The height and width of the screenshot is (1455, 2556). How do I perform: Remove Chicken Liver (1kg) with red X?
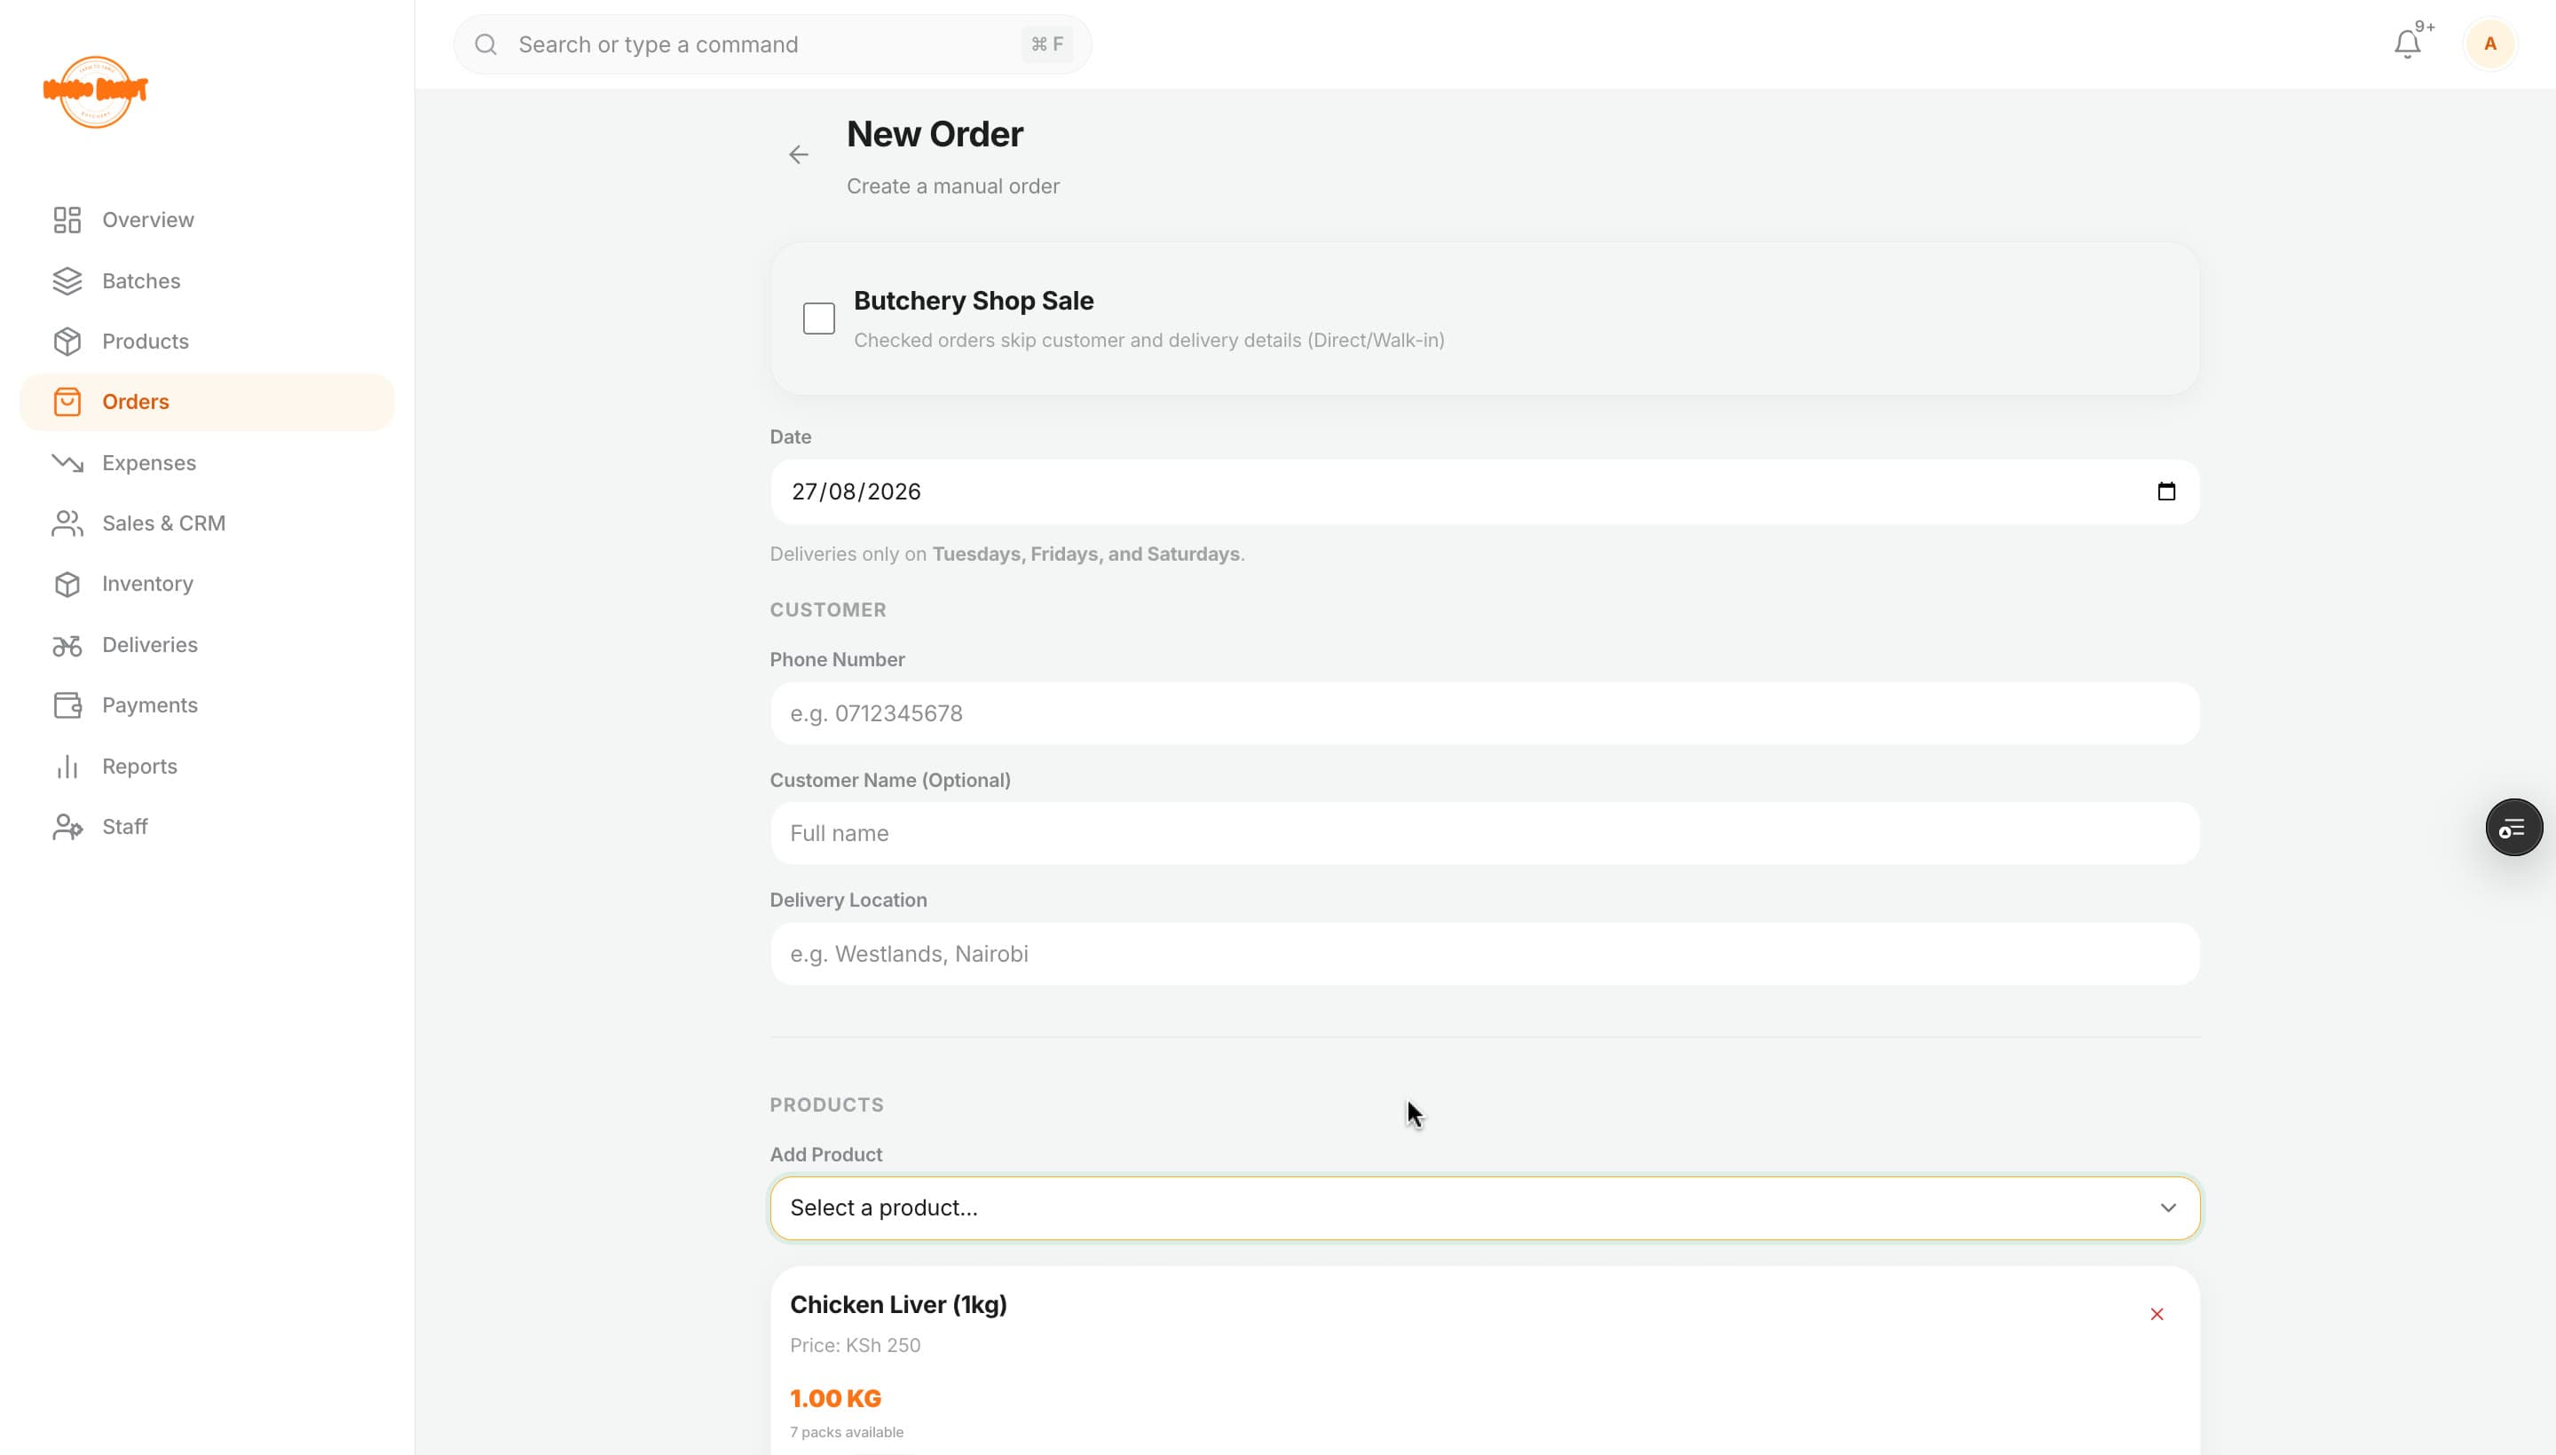2156,1314
